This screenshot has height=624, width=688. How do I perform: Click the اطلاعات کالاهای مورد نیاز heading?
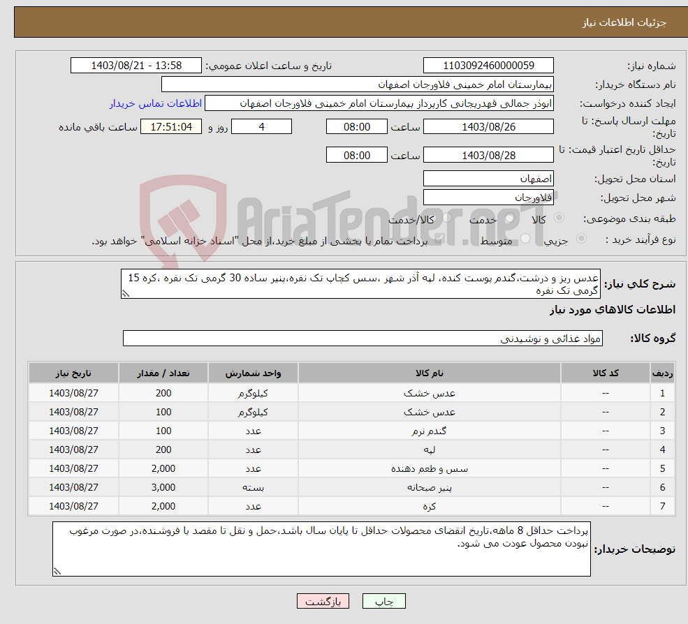click(x=613, y=310)
